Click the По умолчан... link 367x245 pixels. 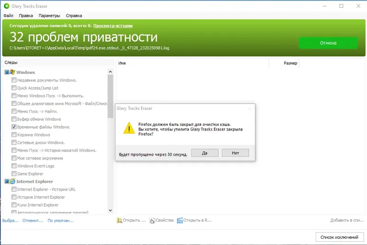pos(61,220)
